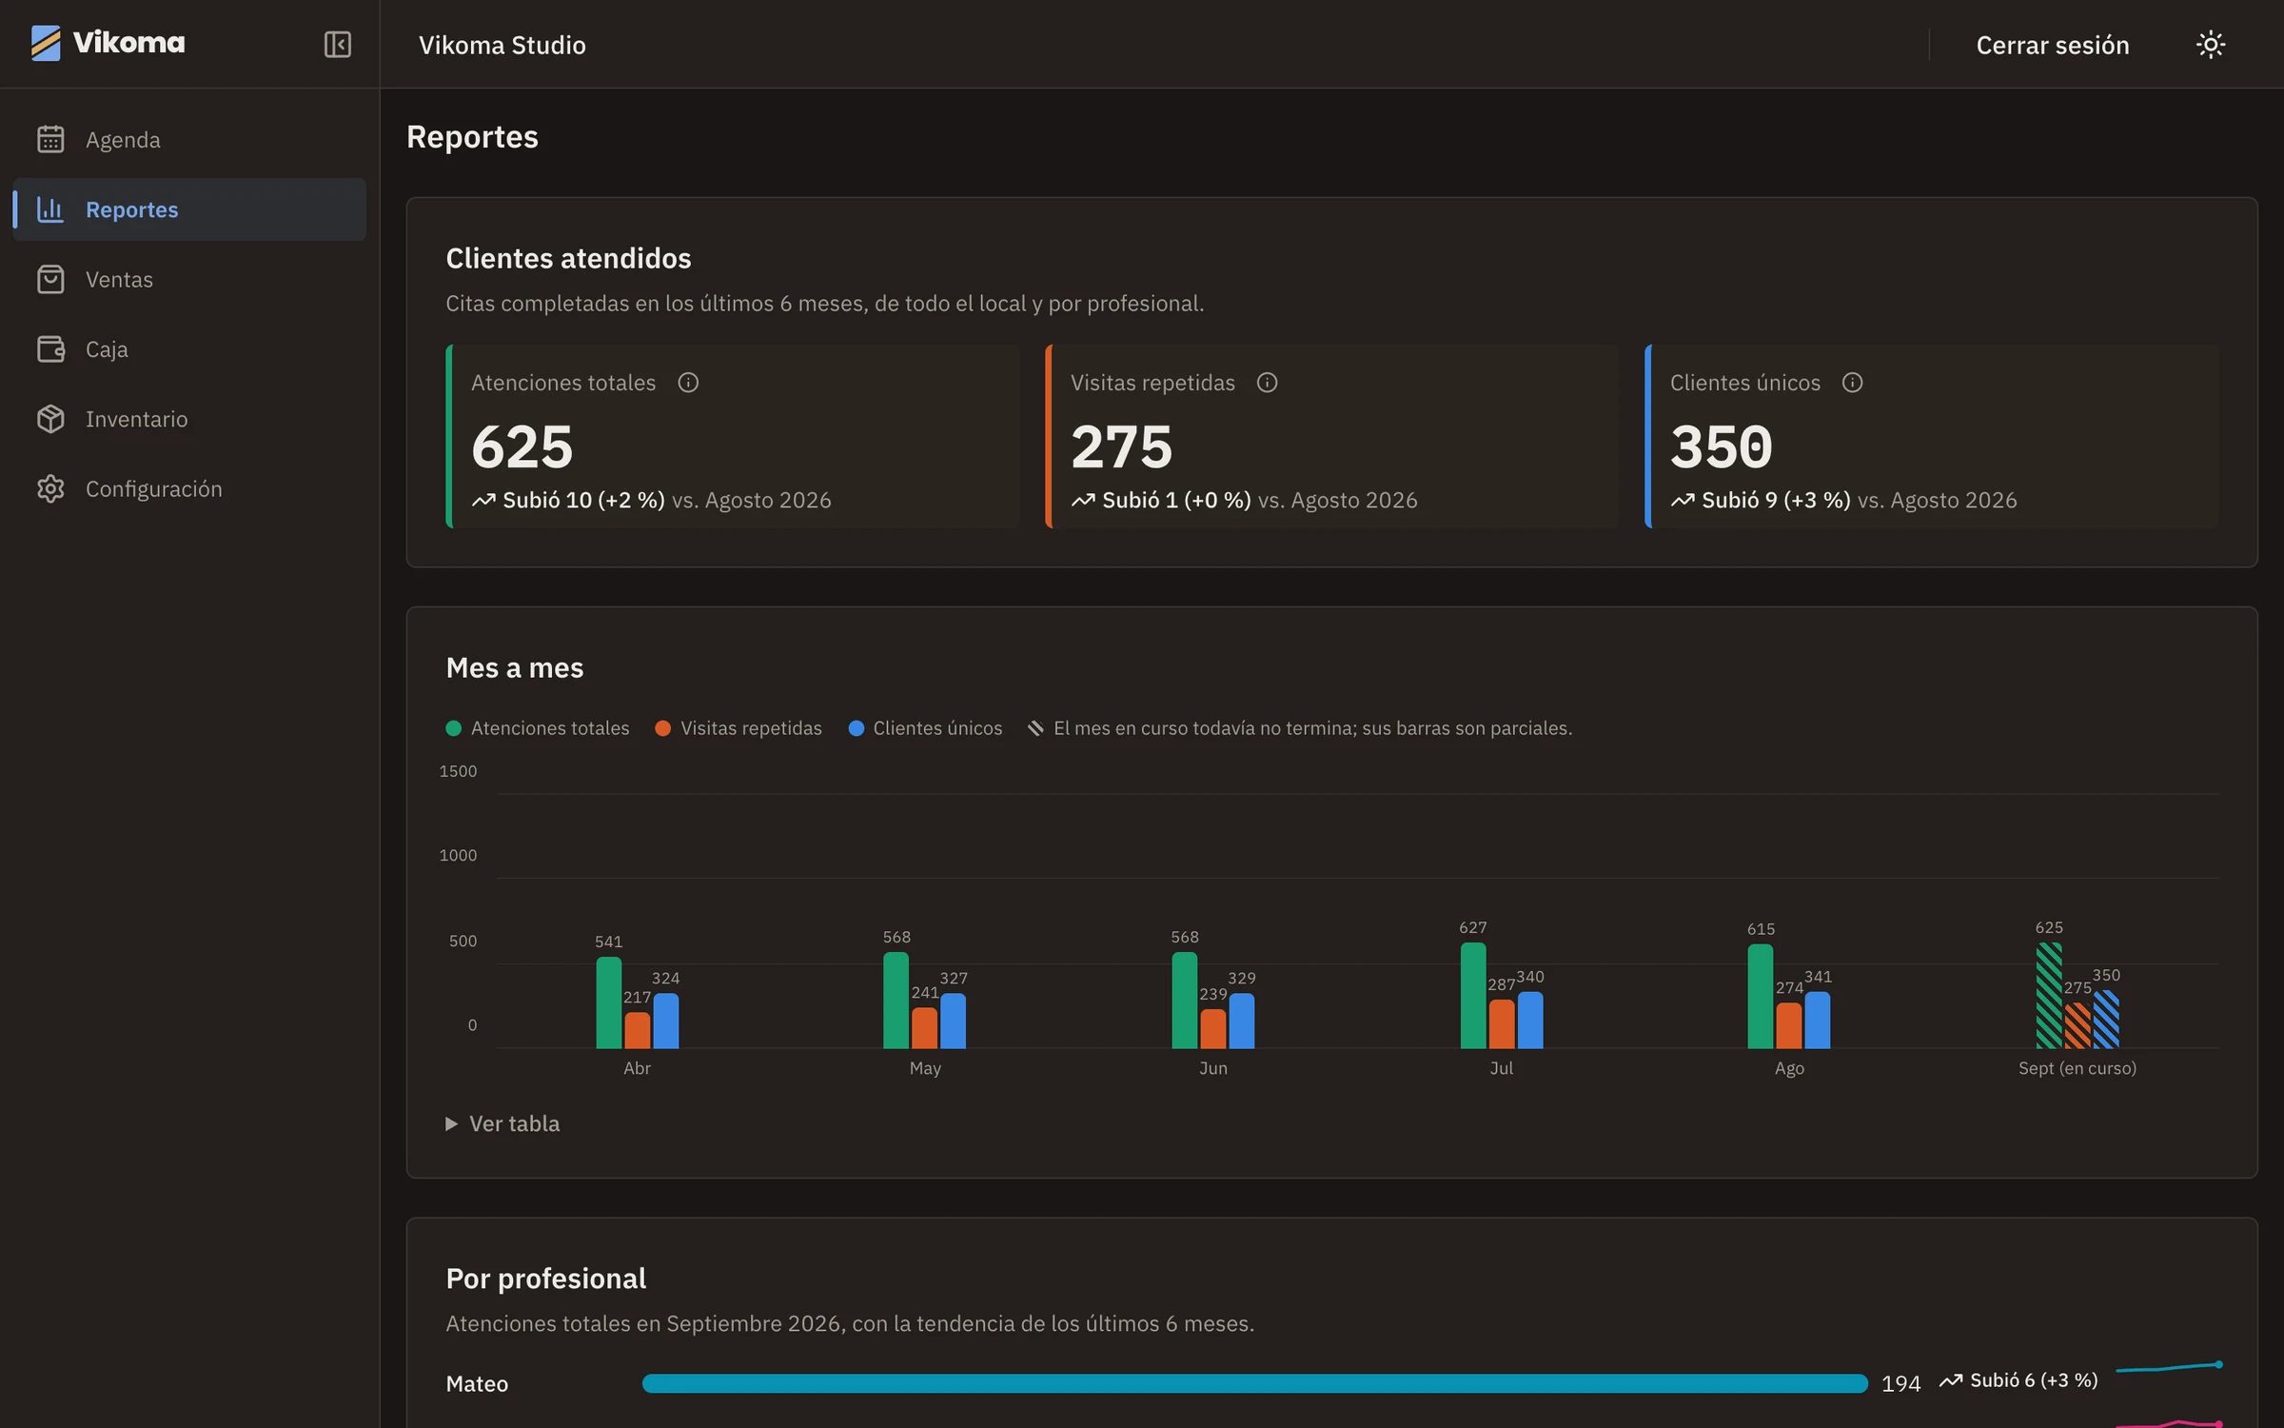Click the green Abr bar labeled 541
Screen dimensions: 2284x1428
[609, 1002]
